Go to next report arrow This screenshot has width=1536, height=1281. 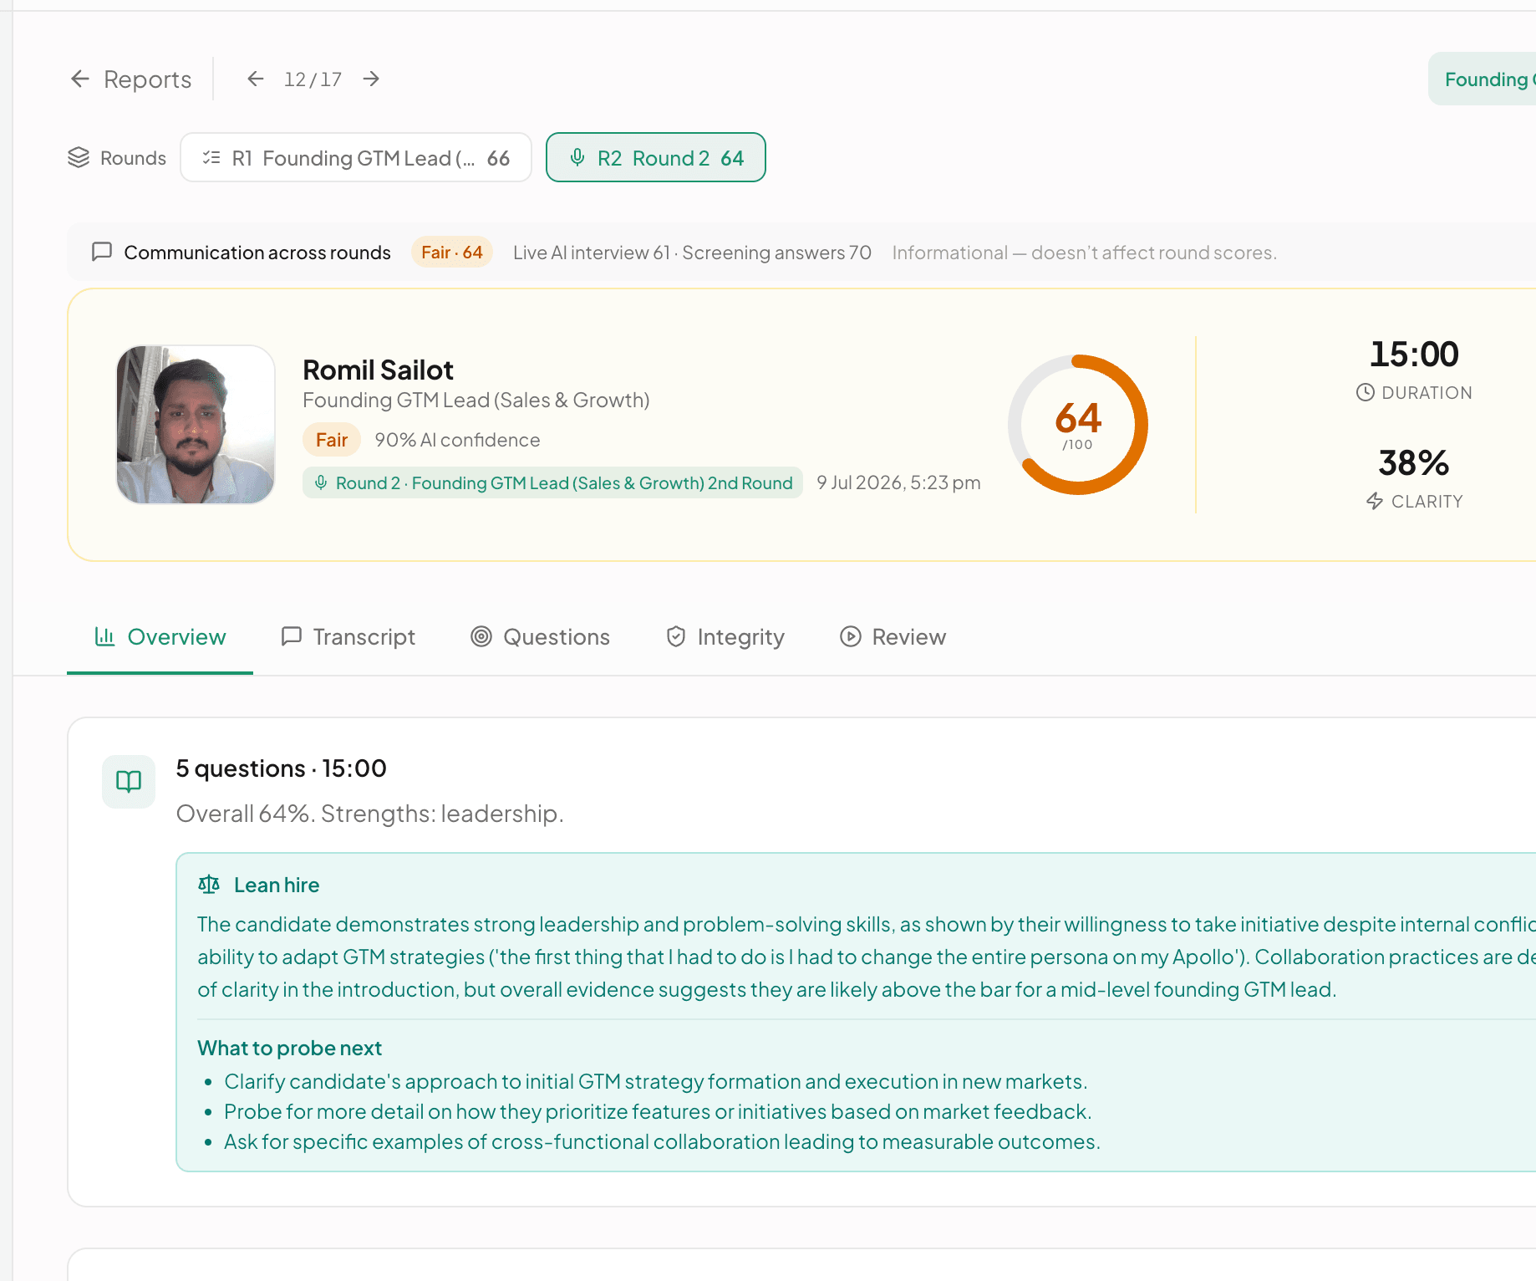pos(371,79)
